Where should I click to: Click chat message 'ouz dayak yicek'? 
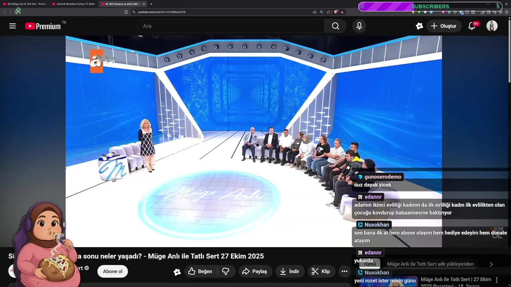[x=372, y=185]
